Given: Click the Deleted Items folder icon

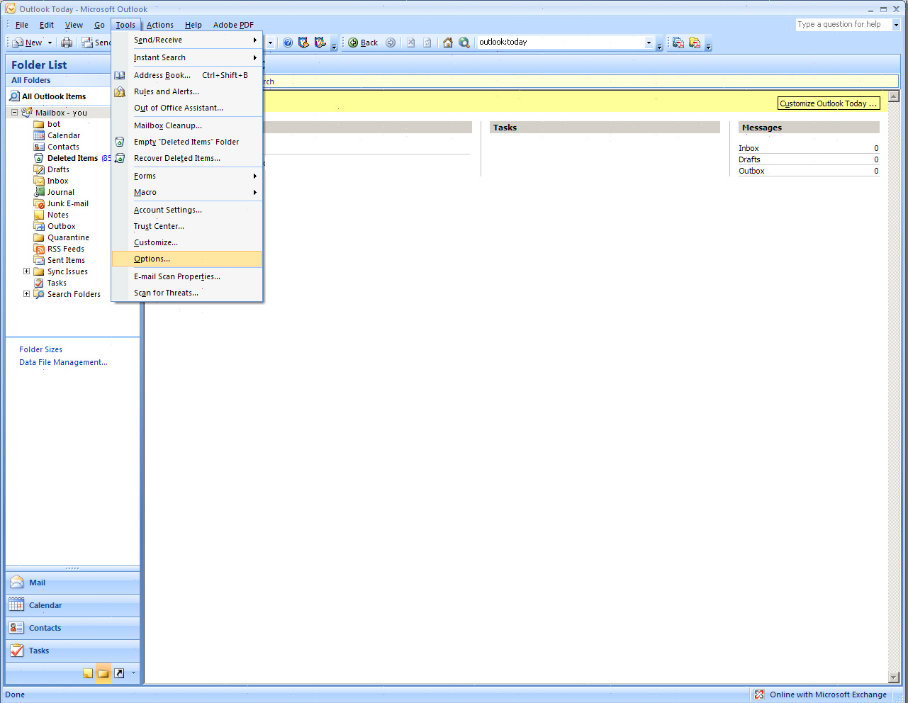Looking at the screenshot, I should (39, 158).
